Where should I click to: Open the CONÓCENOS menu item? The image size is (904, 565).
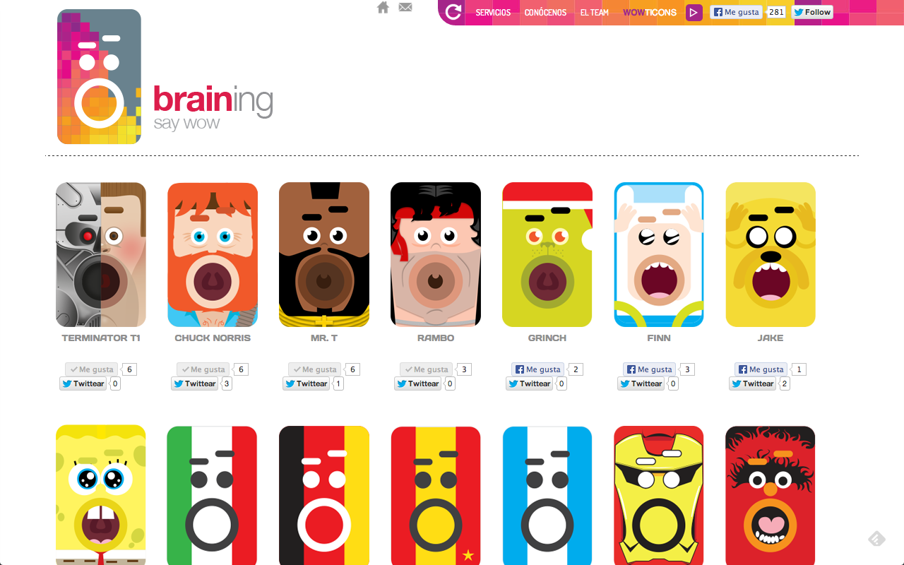click(x=545, y=12)
